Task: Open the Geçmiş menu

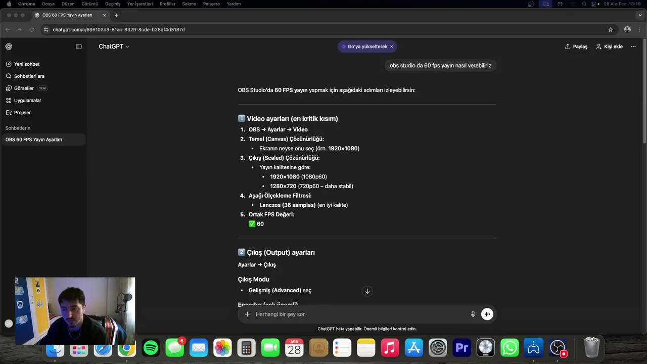Action: [113, 4]
